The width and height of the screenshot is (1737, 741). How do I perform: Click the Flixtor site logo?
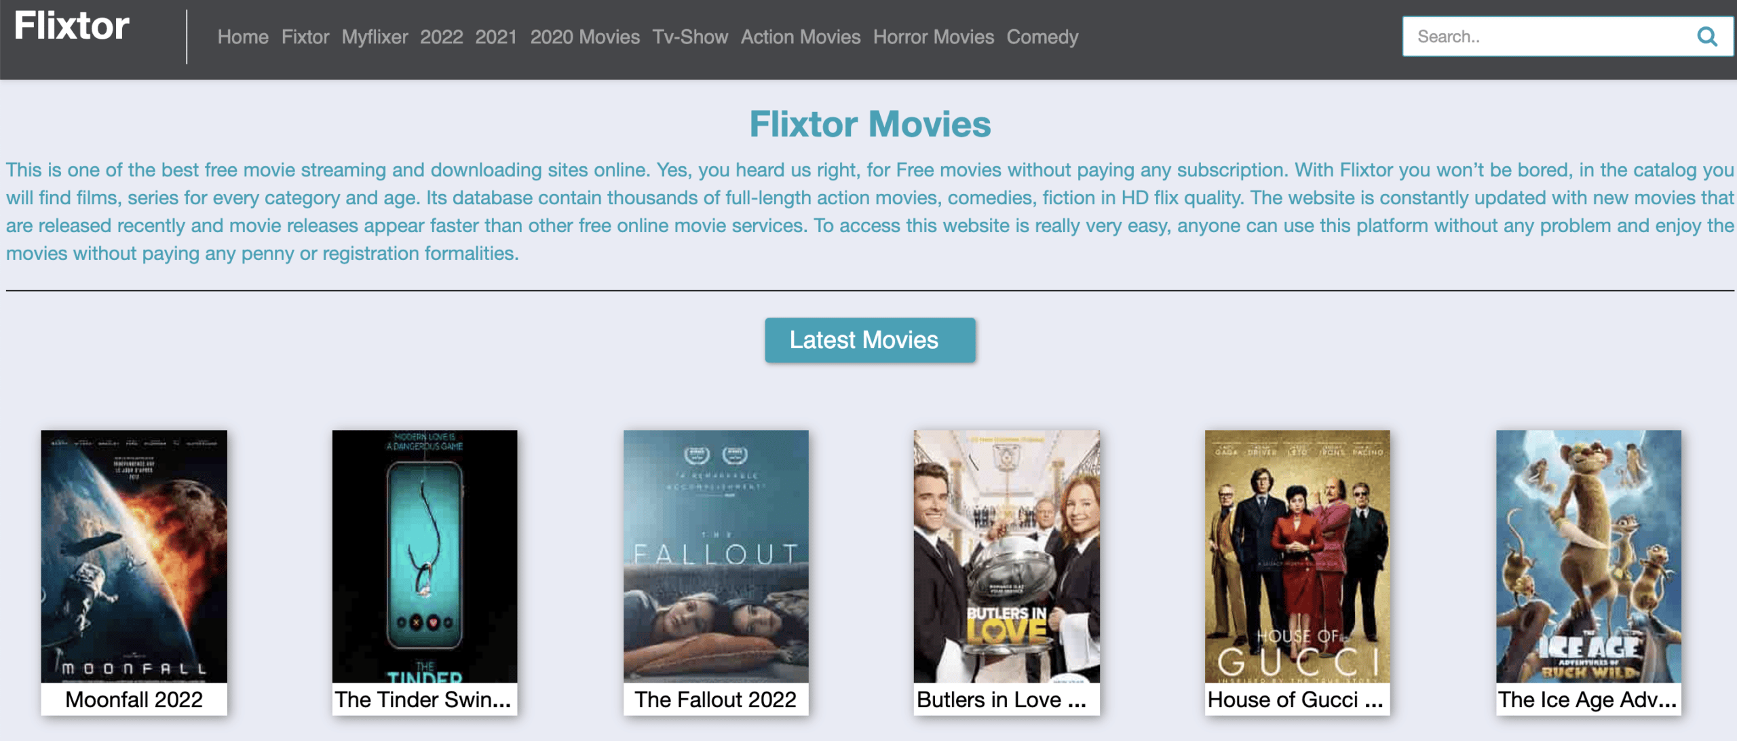point(71,26)
